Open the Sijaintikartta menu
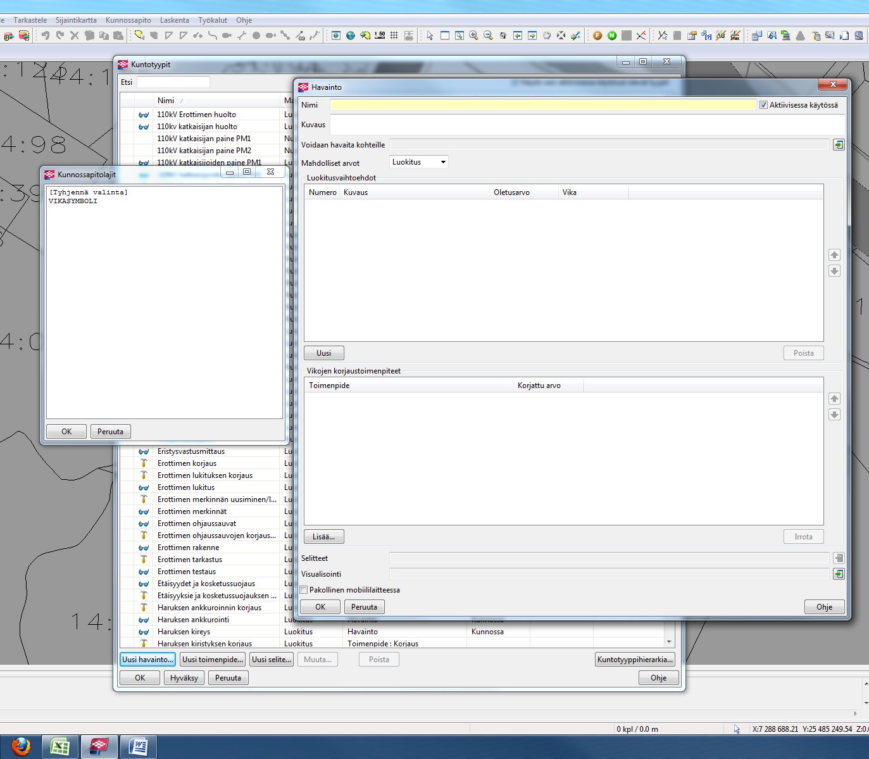The height and width of the screenshot is (759, 869). (76, 20)
